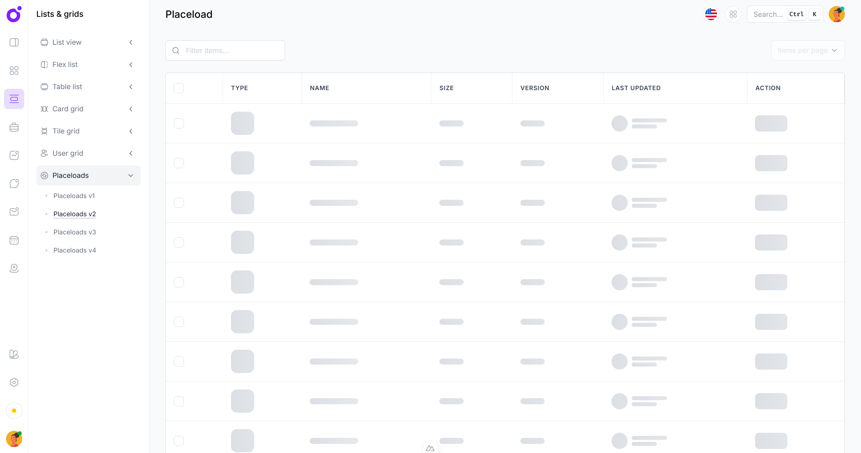Click the Placeloads v4 link
The height and width of the screenshot is (453, 861).
(x=75, y=250)
